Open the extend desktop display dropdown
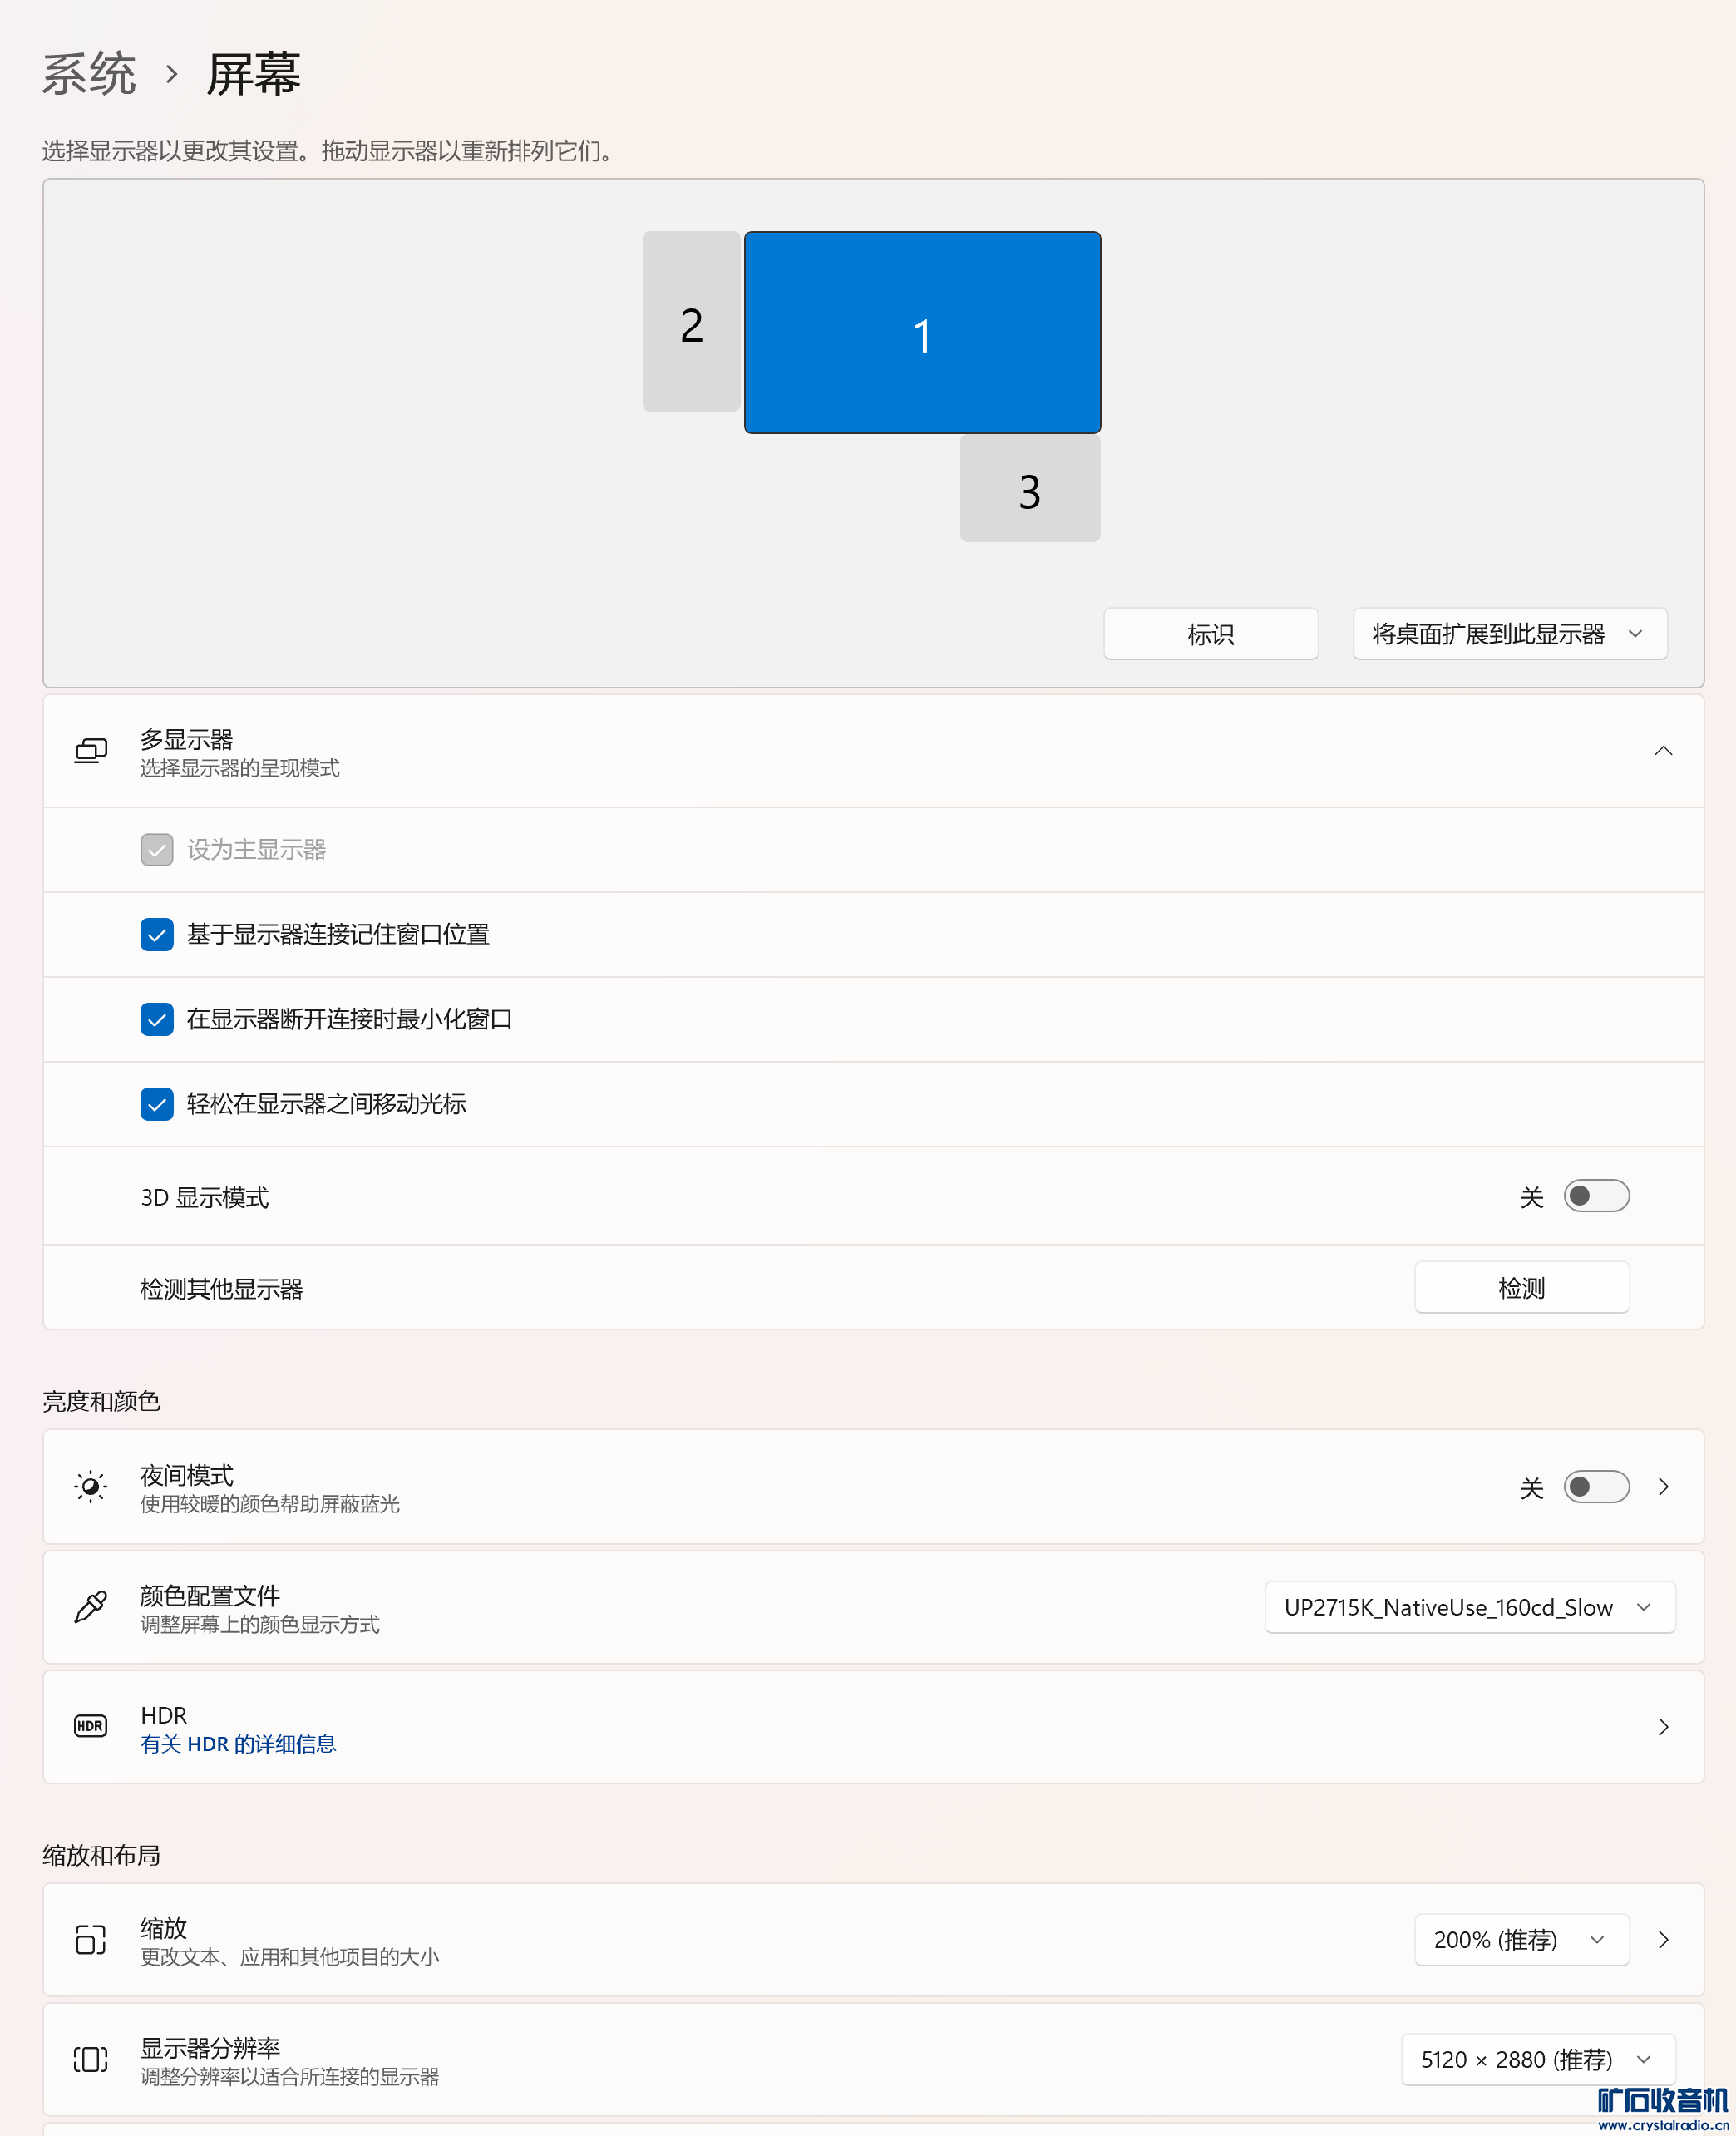This screenshot has height=2136, width=1736. tap(1509, 634)
